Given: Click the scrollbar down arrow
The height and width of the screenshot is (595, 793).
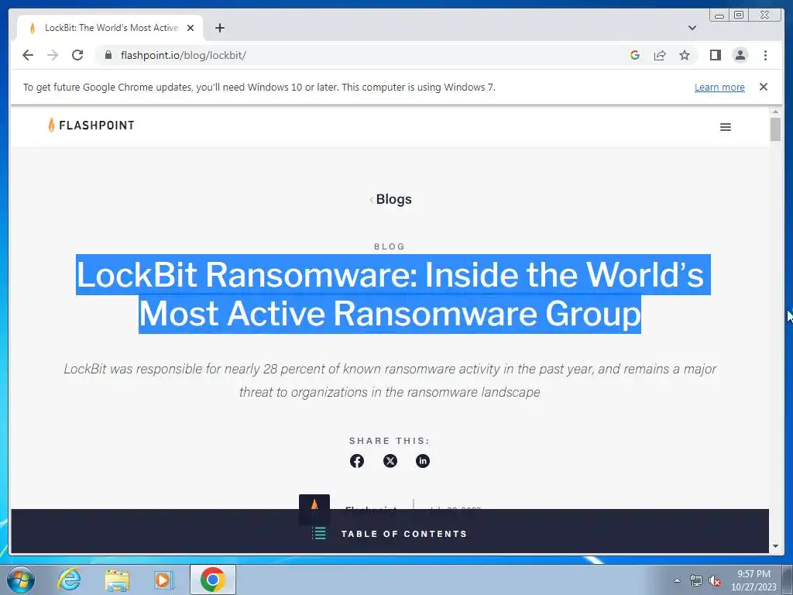Looking at the screenshot, I should [775, 546].
